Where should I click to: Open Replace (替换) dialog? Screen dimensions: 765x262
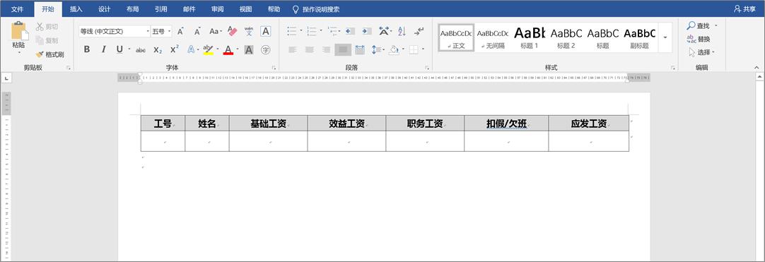(699, 39)
